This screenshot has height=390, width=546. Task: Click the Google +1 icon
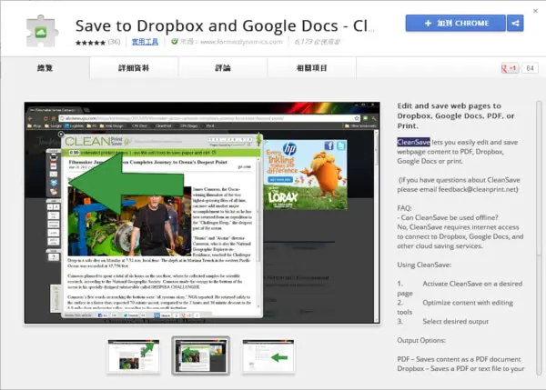tap(509, 68)
